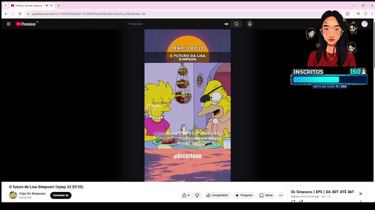This screenshot has width=375, height=210.
Task: Open the on-screen keyboard in search box
Action: point(226,24)
